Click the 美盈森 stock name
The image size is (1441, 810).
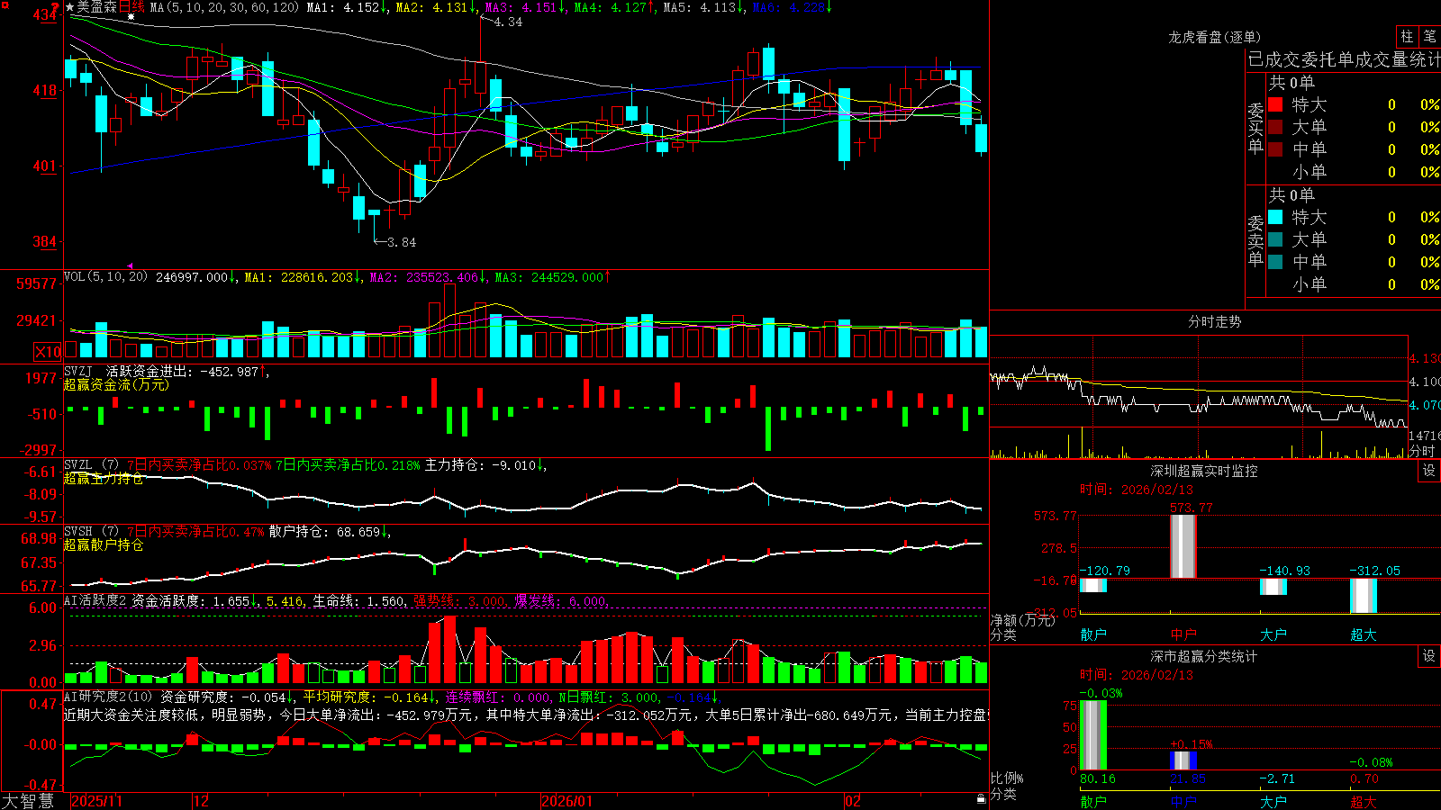tap(96, 7)
